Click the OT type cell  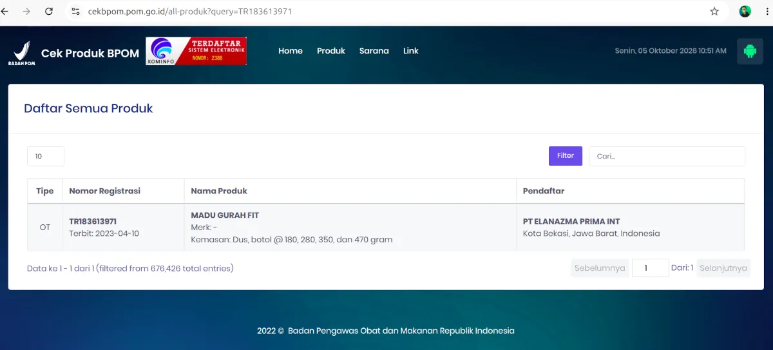(45, 227)
